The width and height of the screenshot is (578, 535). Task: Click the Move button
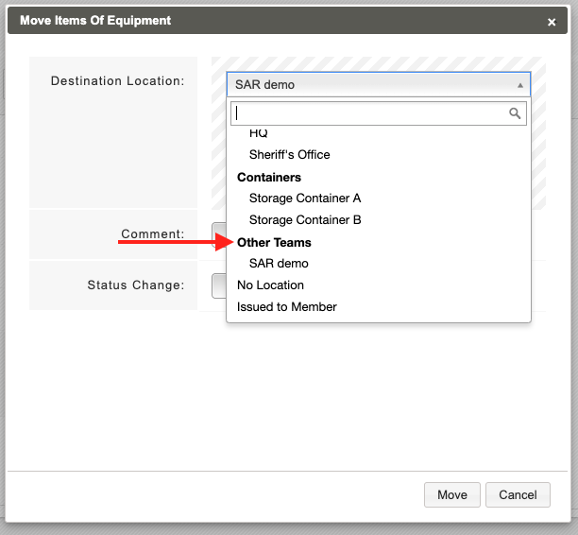point(452,494)
